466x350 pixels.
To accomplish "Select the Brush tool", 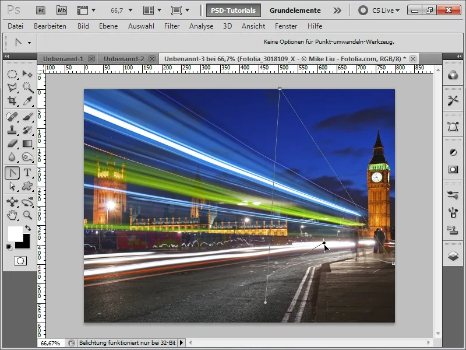I will pyautogui.click(x=27, y=117).
